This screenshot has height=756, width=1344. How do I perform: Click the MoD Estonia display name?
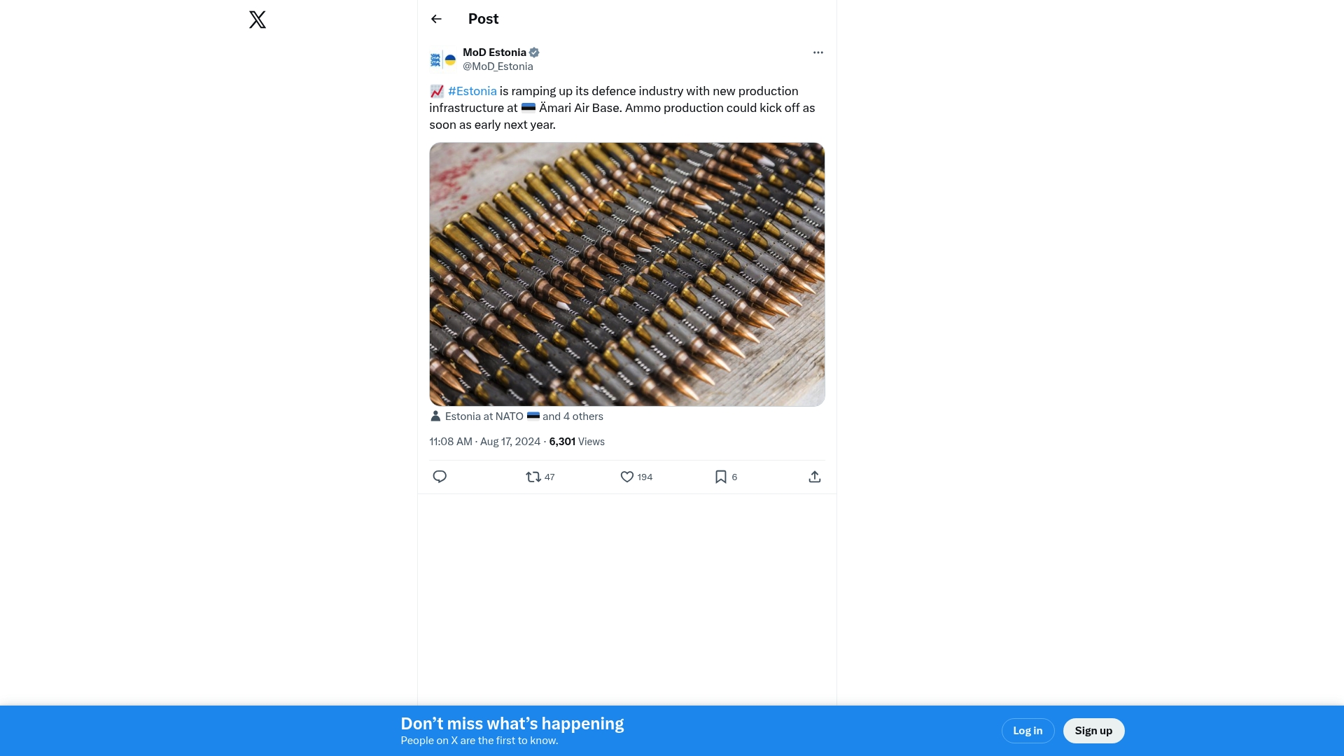click(x=494, y=52)
